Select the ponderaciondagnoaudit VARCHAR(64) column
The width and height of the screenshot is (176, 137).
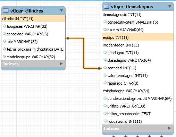coord(138,99)
